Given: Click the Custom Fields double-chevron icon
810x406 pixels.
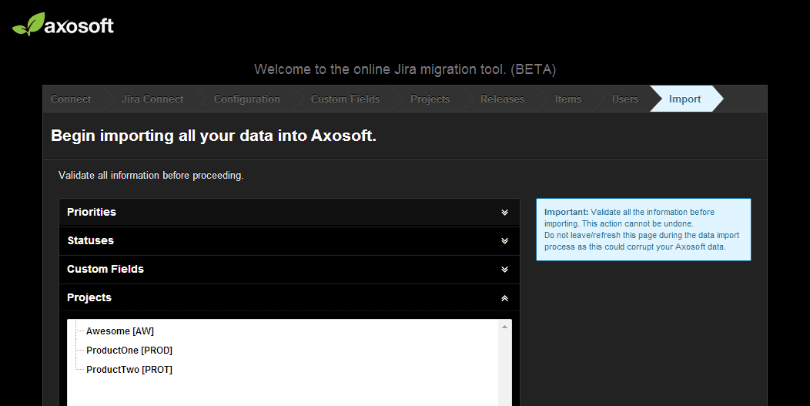Looking at the screenshot, I should tap(504, 270).
